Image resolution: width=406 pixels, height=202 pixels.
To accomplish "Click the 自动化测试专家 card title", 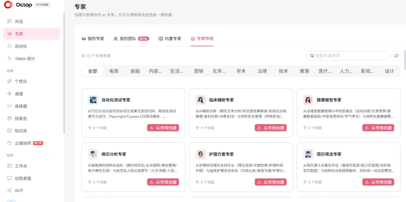I will [x=116, y=100].
